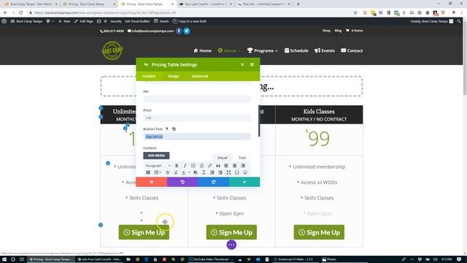This screenshot has height=263, width=467.
Task: Open the Home navigation link
Action: point(203,50)
